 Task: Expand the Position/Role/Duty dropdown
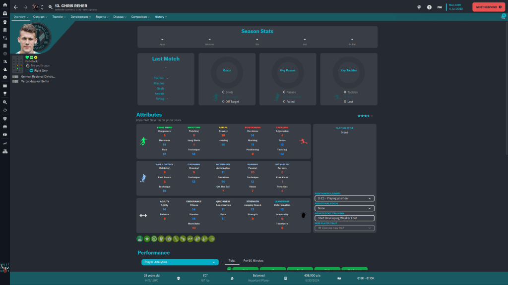tap(344, 198)
